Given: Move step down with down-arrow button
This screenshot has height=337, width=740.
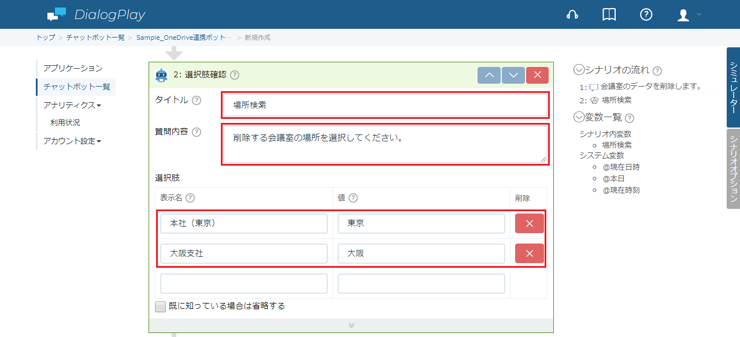Looking at the screenshot, I should point(513,76).
